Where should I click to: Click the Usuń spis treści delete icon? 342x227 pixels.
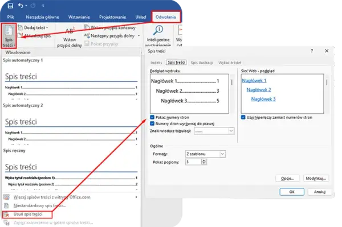(6, 214)
